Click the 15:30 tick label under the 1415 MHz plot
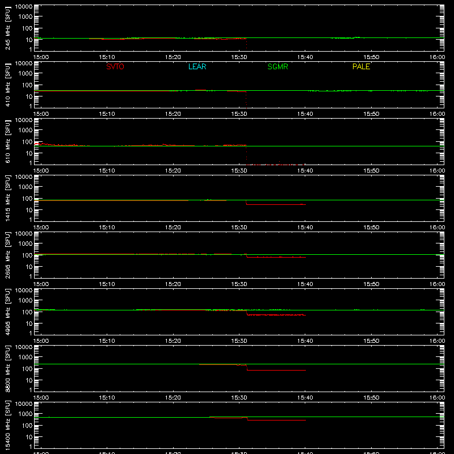Image resolution: width=454 pixels, height=454 pixels. coord(239,228)
